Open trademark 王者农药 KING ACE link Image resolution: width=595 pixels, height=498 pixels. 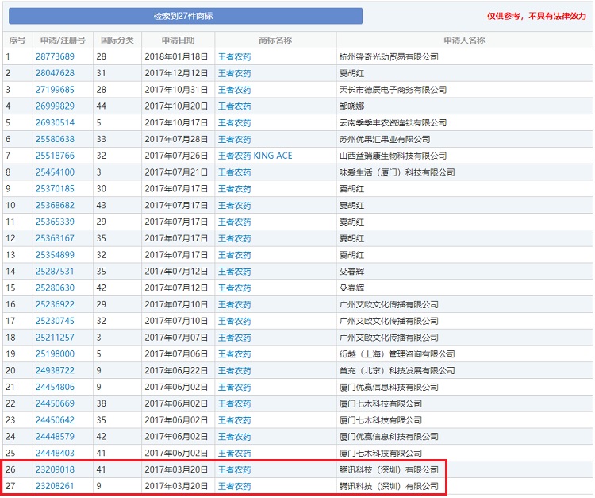255,156
